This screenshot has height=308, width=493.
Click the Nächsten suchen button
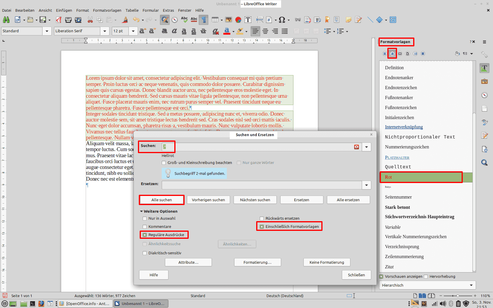click(255, 200)
